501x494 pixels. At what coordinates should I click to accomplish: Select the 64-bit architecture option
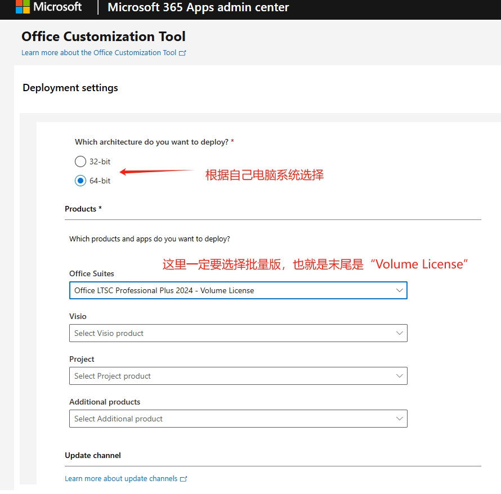(x=80, y=181)
